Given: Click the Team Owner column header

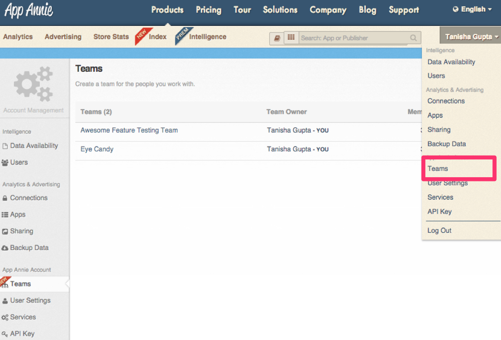Looking at the screenshot, I should (x=287, y=112).
